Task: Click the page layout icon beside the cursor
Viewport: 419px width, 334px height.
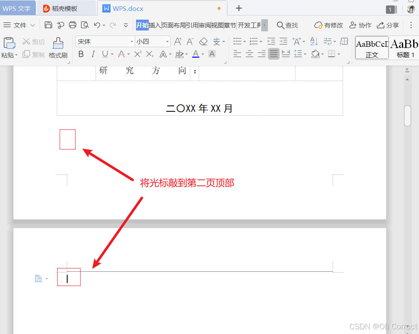Action: [x=38, y=278]
